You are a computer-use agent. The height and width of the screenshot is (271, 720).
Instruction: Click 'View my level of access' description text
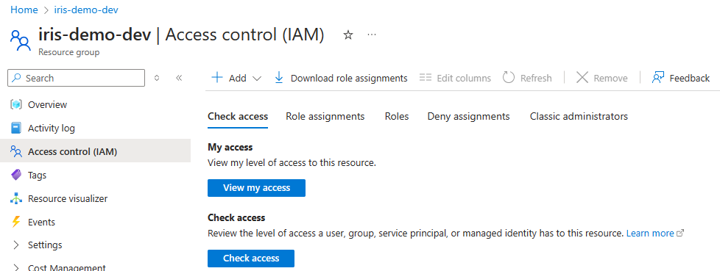pyautogui.click(x=292, y=162)
